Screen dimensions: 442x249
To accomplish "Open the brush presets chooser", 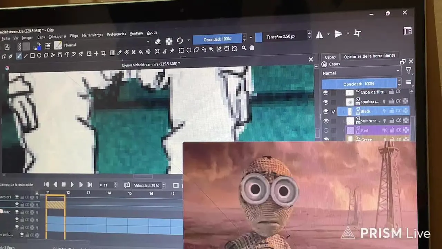I will tap(48, 46).
